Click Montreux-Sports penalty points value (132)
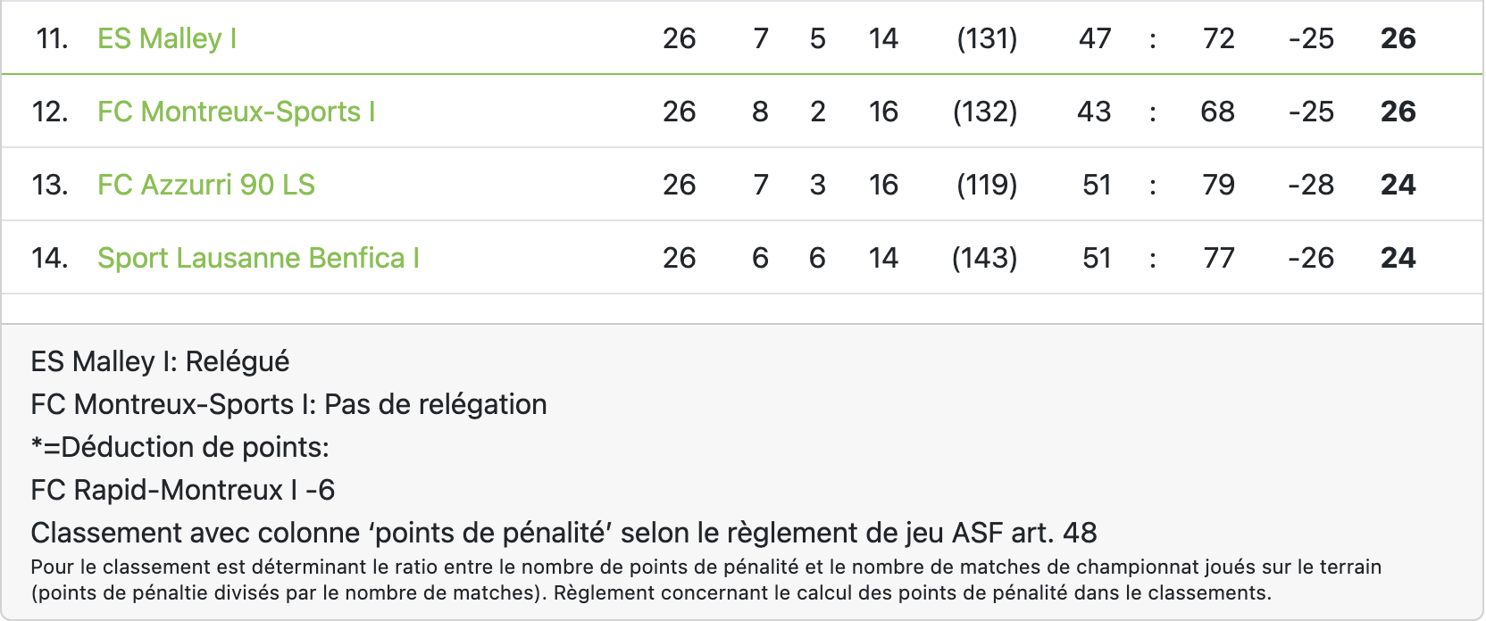The width and height of the screenshot is (1486, 621). [x=985, y=112]
